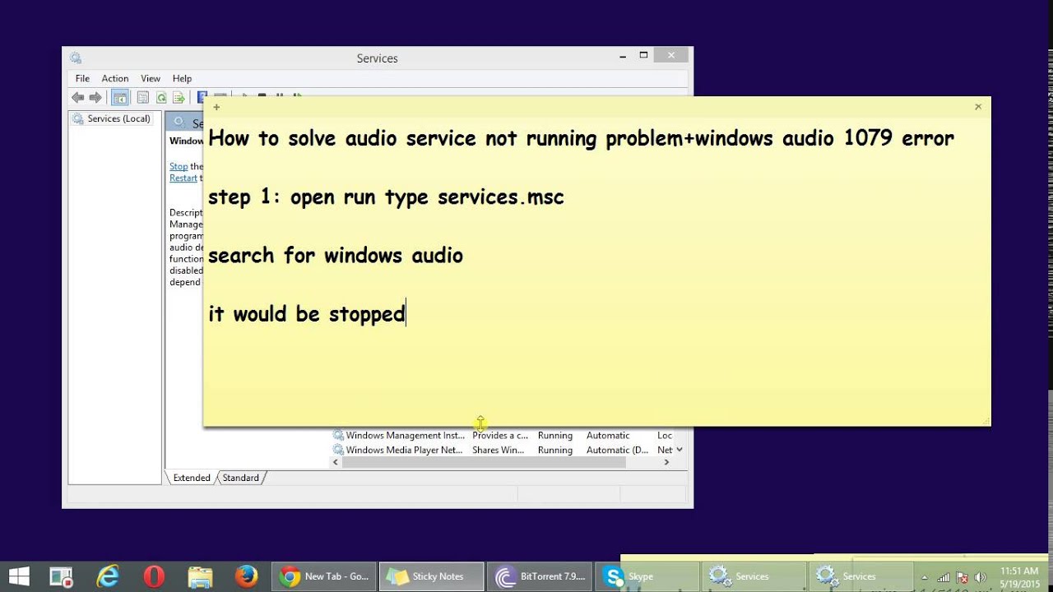Viewport: 1053px width, 592px height.
Task: Switch to Sticky Notes taskbar button
Action: point(431,576)
